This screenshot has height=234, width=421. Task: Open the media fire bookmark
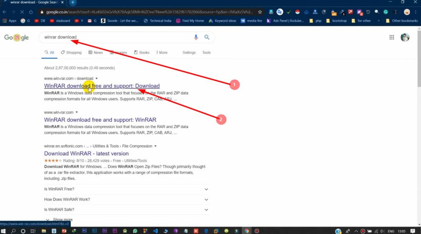click(x=251, y=21)
